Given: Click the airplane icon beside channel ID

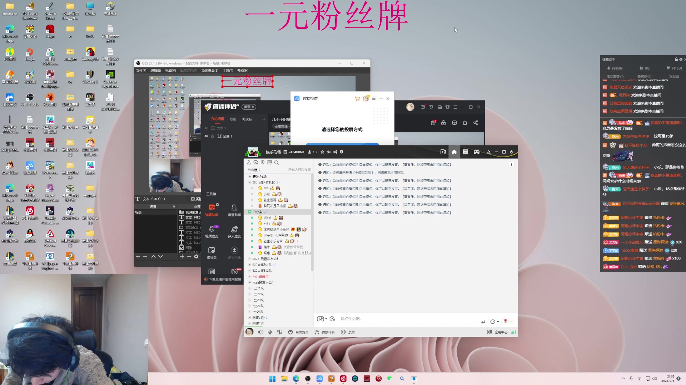Looking at the screenshot, I should tap(329, 152).
